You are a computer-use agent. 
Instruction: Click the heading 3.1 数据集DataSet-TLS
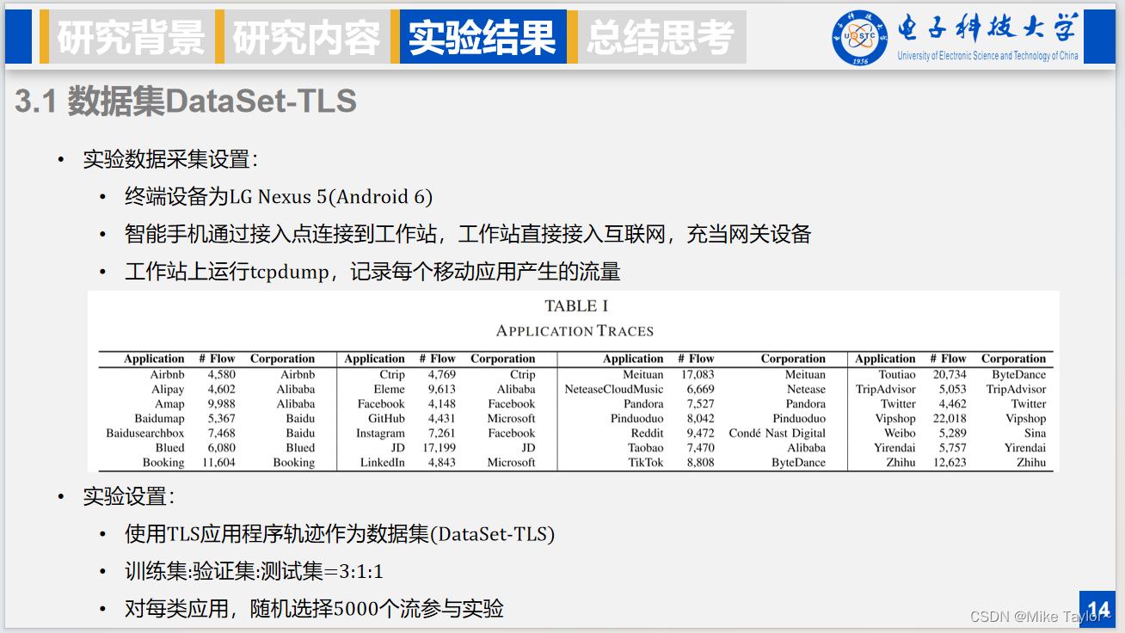point(186,102)
